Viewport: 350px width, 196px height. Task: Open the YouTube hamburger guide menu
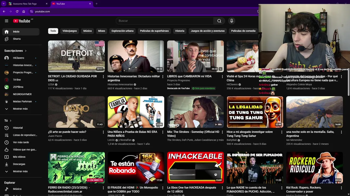[7, 21]
